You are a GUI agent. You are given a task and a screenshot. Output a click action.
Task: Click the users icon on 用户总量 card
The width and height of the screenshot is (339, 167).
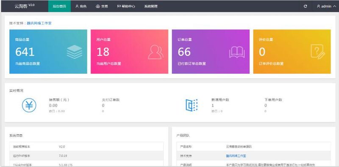tap(156, 52)
